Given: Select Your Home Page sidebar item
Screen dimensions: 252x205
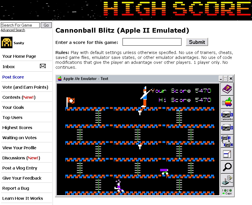Looking at the screenshot, I should point(19,56).
